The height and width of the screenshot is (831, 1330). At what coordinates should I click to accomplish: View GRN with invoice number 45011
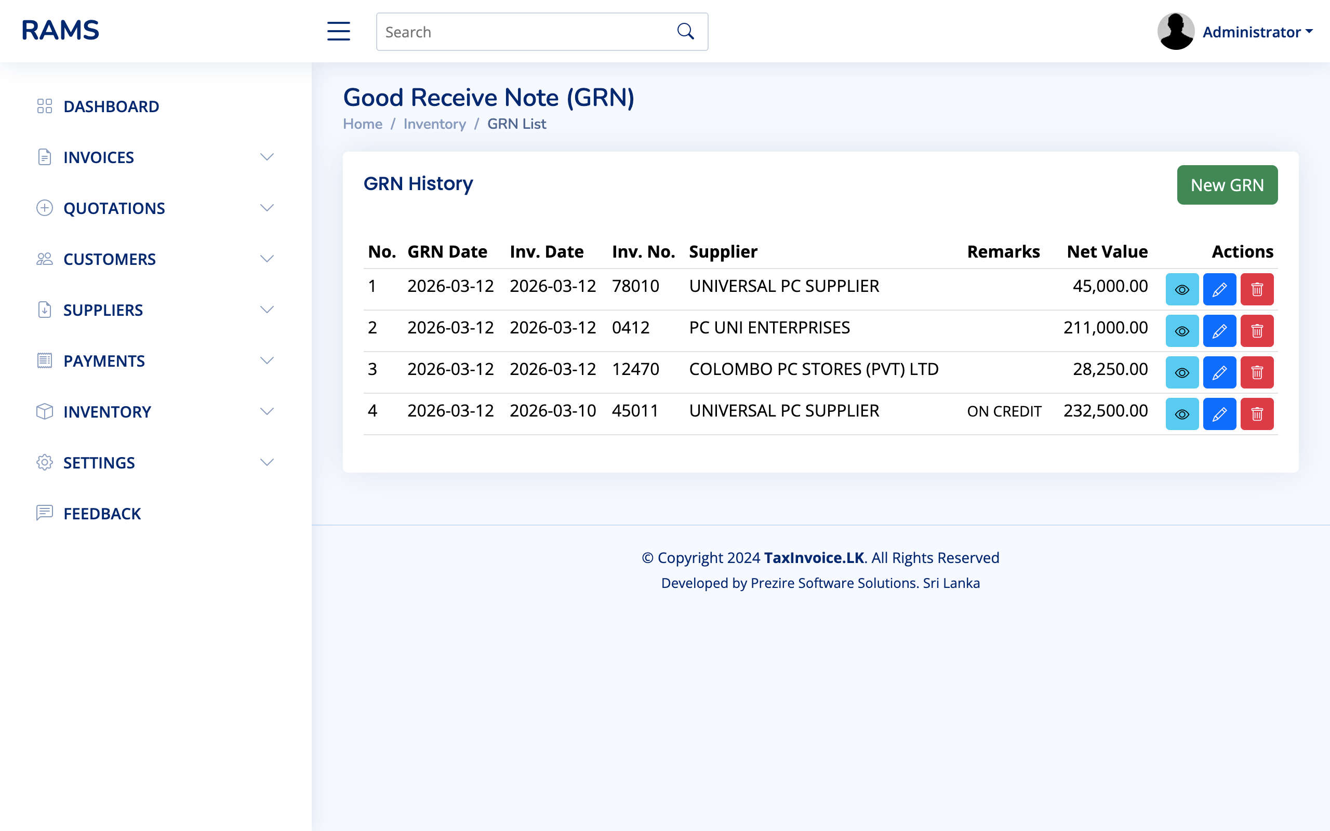click(x=1181, y=414)
